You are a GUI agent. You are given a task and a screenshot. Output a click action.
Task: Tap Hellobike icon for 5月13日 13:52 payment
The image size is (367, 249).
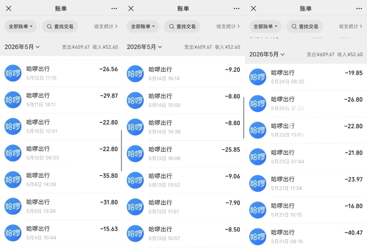[135, 180]
